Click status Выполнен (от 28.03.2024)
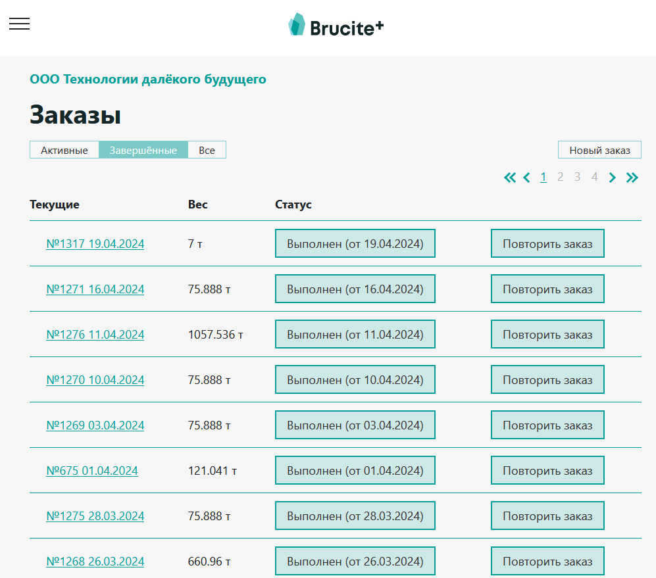The image size is (656, 578). tap(355, 516)
